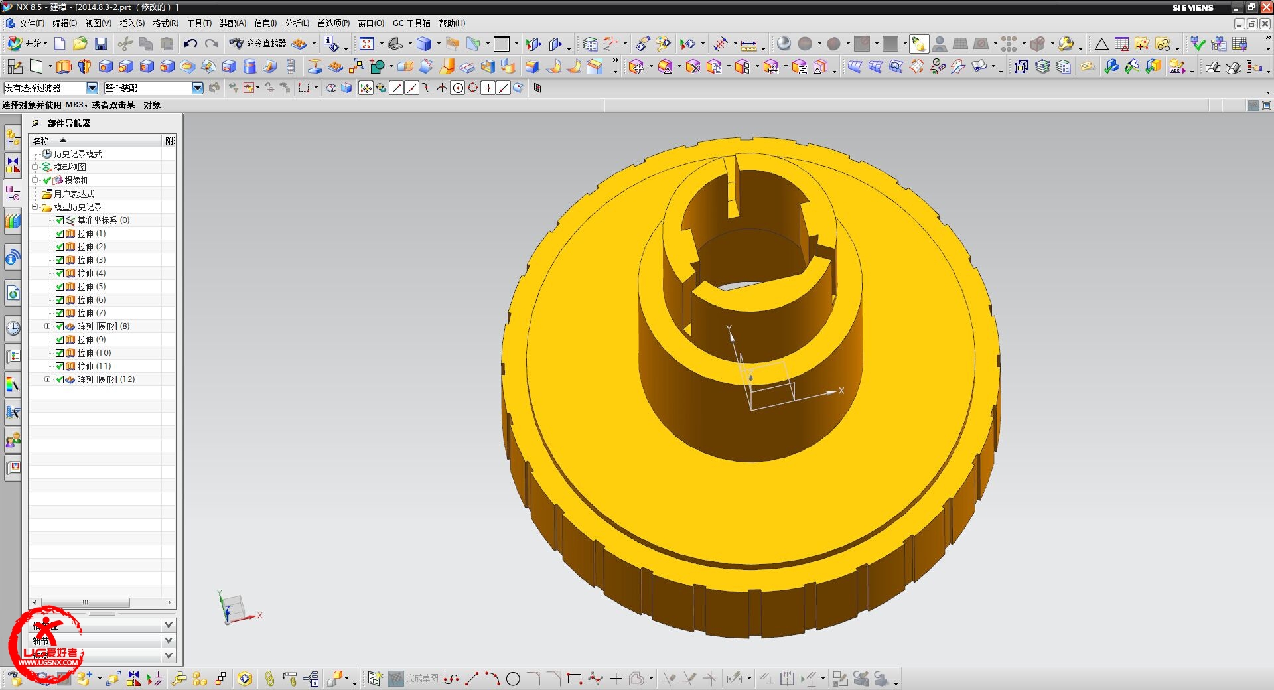The height and width of the screenshot is (690, 1274).
Task: Click the Measure Distance ruler icon
Action: 748,44
